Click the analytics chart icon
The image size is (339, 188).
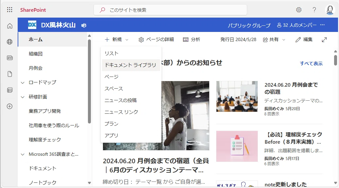(186, 40)
